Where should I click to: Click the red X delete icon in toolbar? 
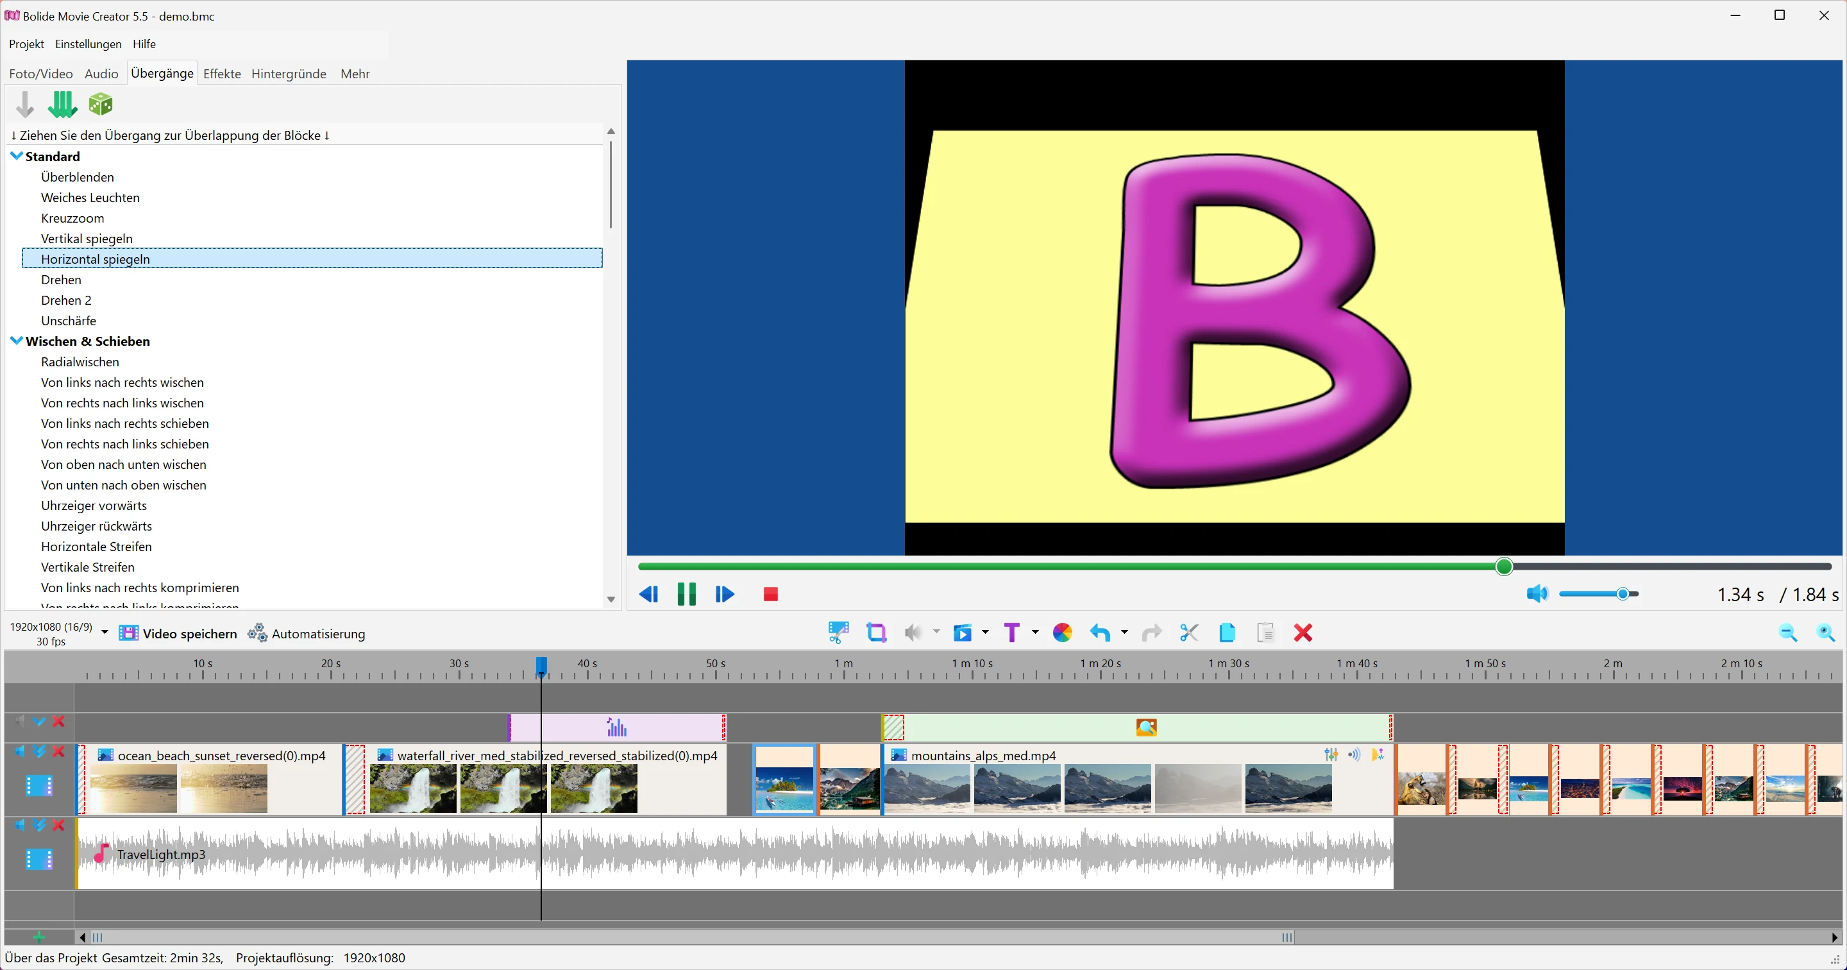coord(1303,633)
